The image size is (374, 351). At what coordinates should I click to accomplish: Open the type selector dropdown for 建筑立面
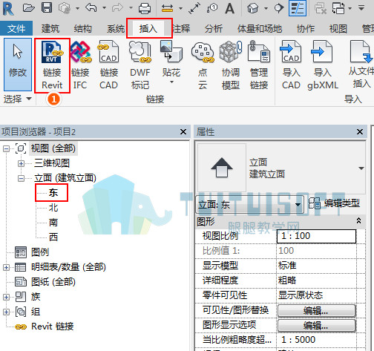point(361,168)
